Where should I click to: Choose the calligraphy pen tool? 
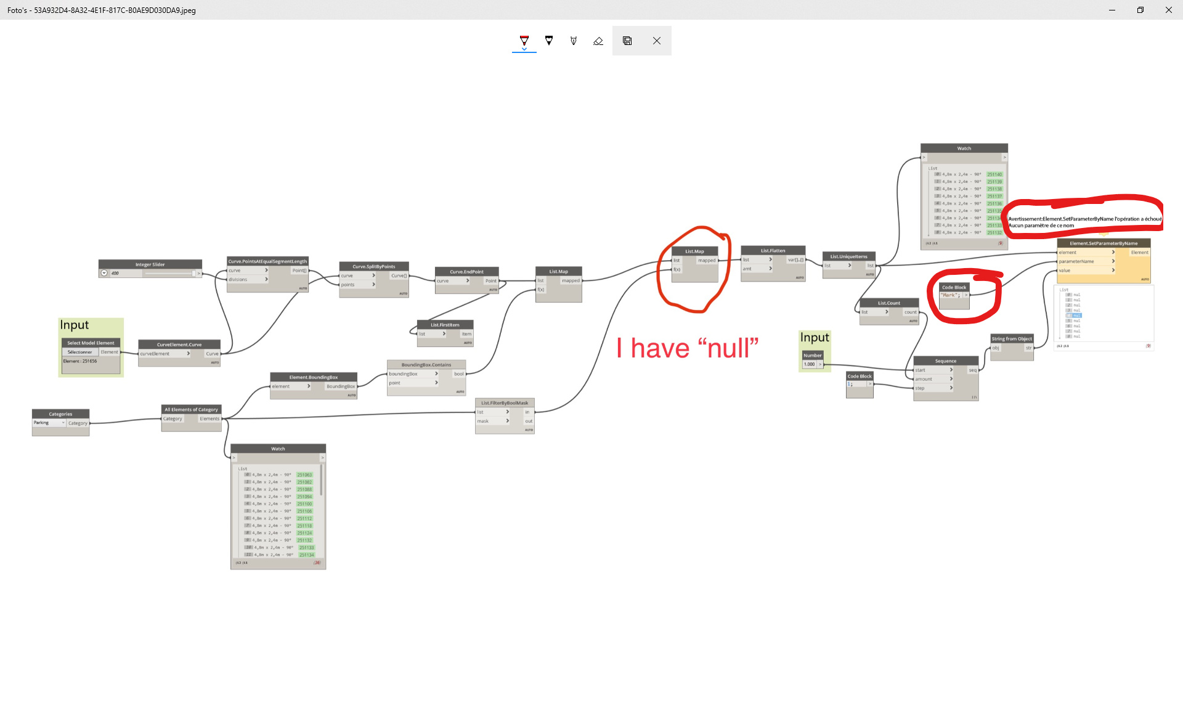point(574,41)
